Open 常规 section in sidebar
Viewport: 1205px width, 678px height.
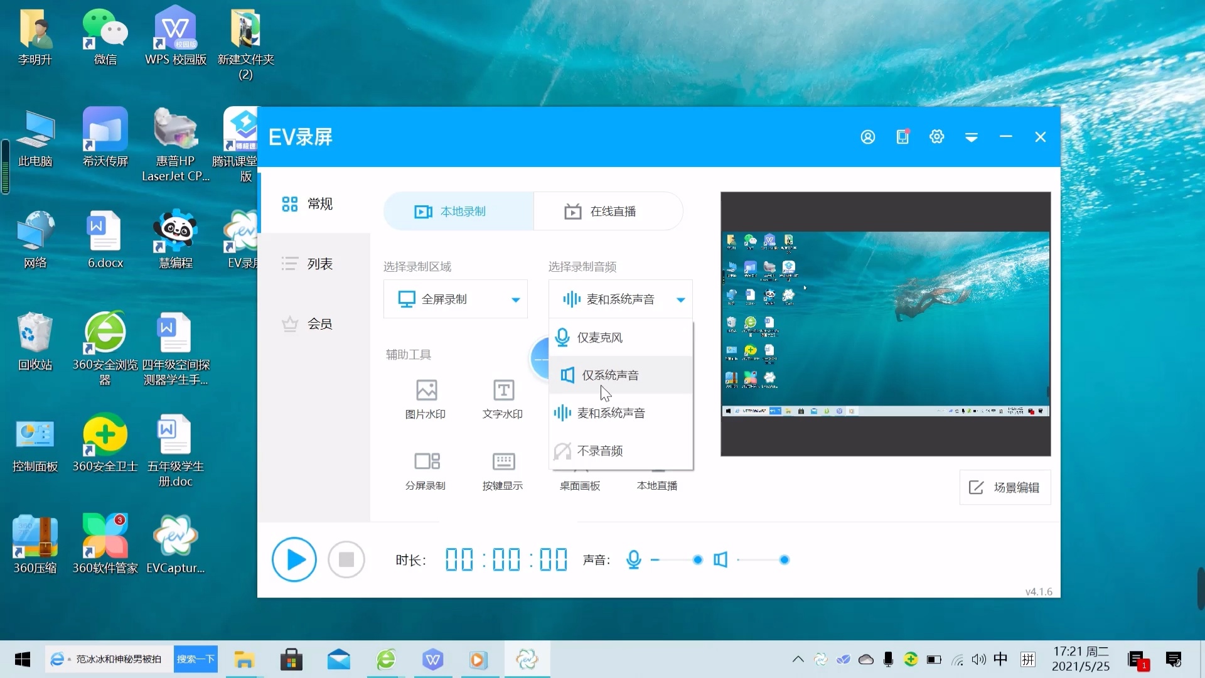pos(314,203)
